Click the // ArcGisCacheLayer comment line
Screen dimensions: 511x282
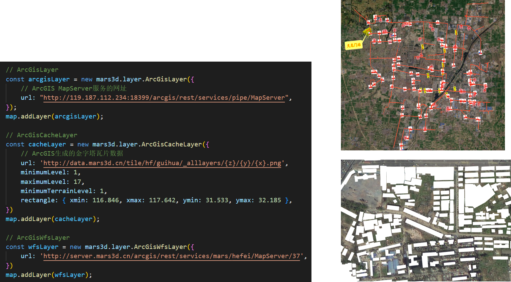41,135
